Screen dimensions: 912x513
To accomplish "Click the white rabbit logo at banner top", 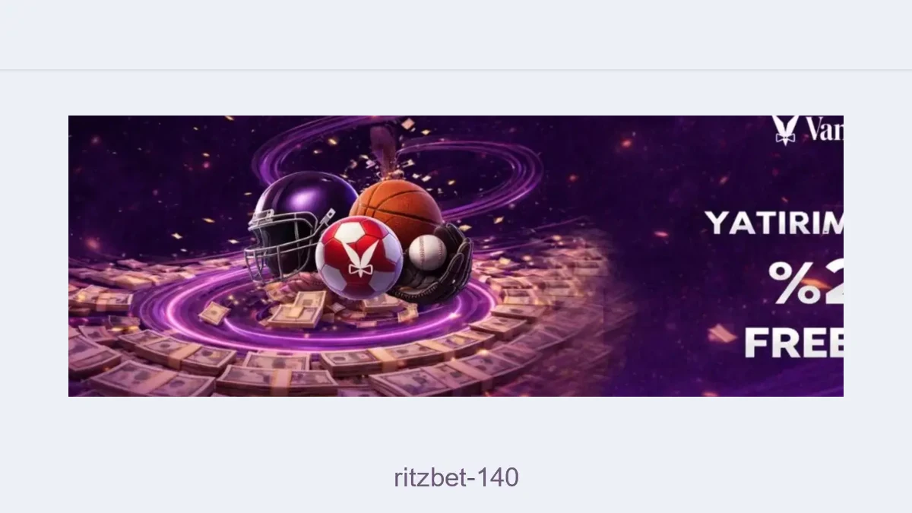I will (786, 128).
